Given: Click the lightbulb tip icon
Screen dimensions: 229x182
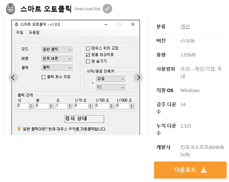Looking at the screenshot, I should [19, 128].
